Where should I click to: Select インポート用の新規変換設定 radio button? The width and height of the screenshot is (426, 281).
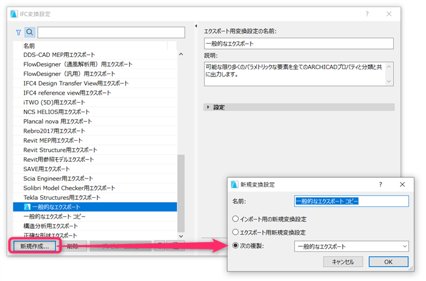236,218
